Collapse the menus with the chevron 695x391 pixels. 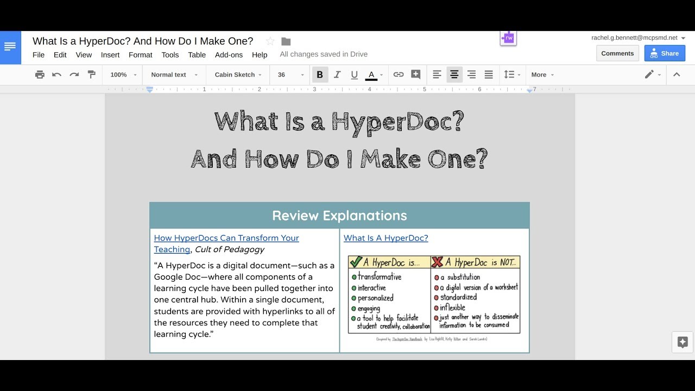[677, 75]
